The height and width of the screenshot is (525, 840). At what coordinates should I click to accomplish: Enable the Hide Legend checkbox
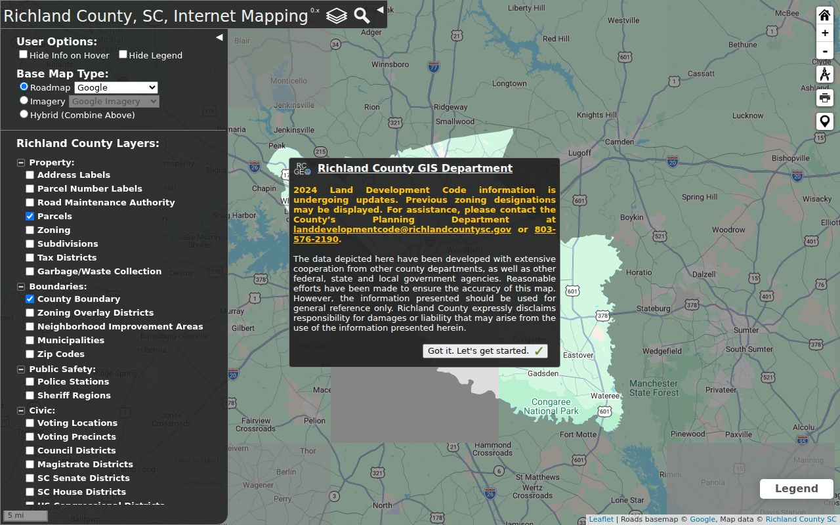click(x=123, y=54)
